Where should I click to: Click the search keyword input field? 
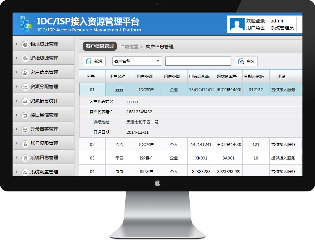coord(198,61)
